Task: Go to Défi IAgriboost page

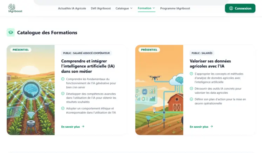Action: 101,8
